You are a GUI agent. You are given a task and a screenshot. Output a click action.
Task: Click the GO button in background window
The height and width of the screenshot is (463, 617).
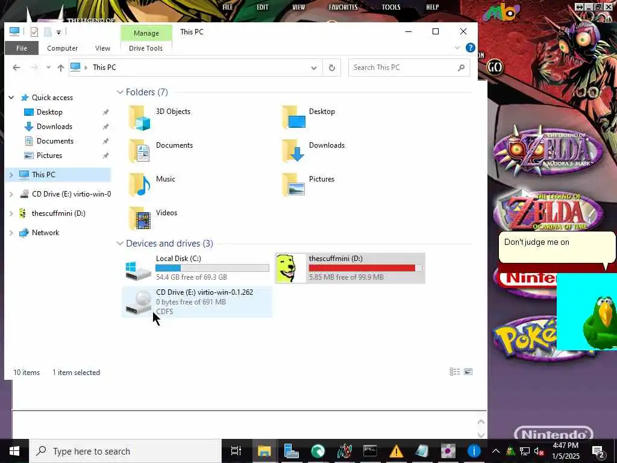pos(494,68)
